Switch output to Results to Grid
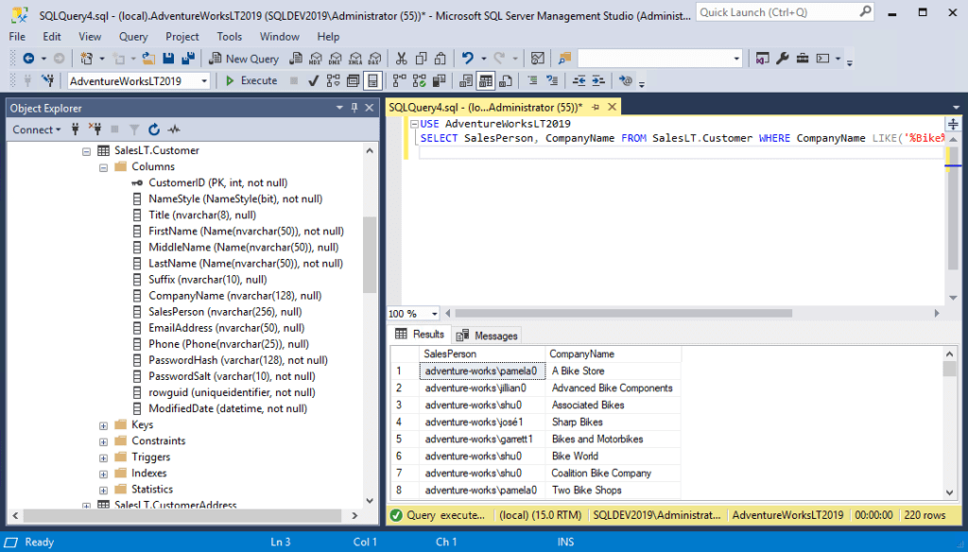Viewport: 968px width, 552px height. pos(486,81)
